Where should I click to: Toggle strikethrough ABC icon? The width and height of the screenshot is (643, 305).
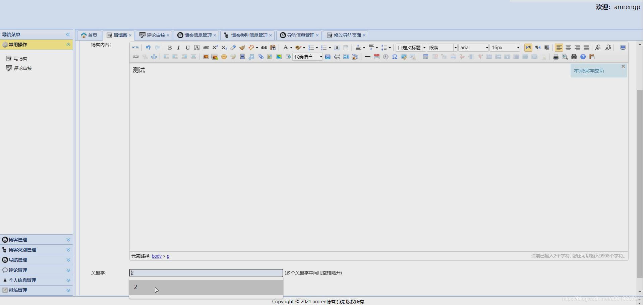[206, 48]
